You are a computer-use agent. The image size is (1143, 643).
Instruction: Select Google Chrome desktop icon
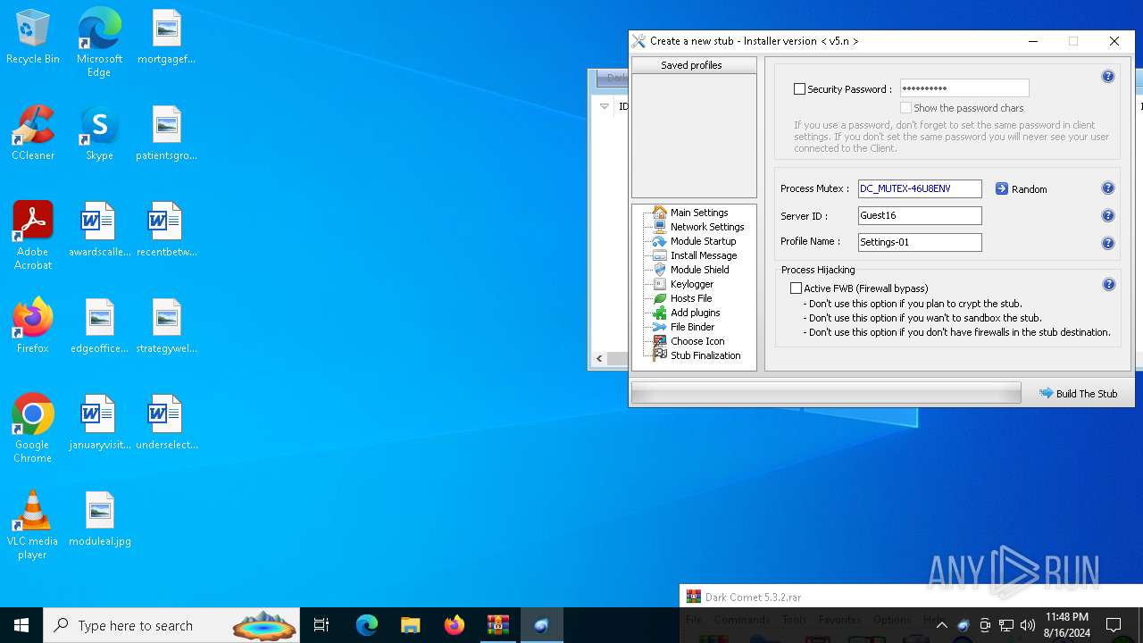point(33,429)
